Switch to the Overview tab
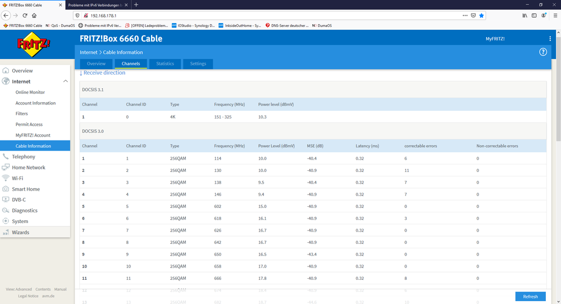The image size is (561, 304). point(96,63)
